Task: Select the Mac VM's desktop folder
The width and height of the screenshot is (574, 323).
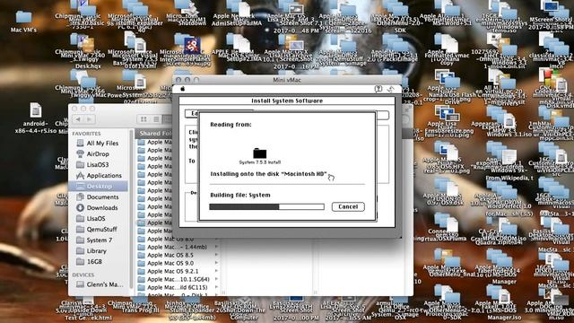Action: (23, 22)
